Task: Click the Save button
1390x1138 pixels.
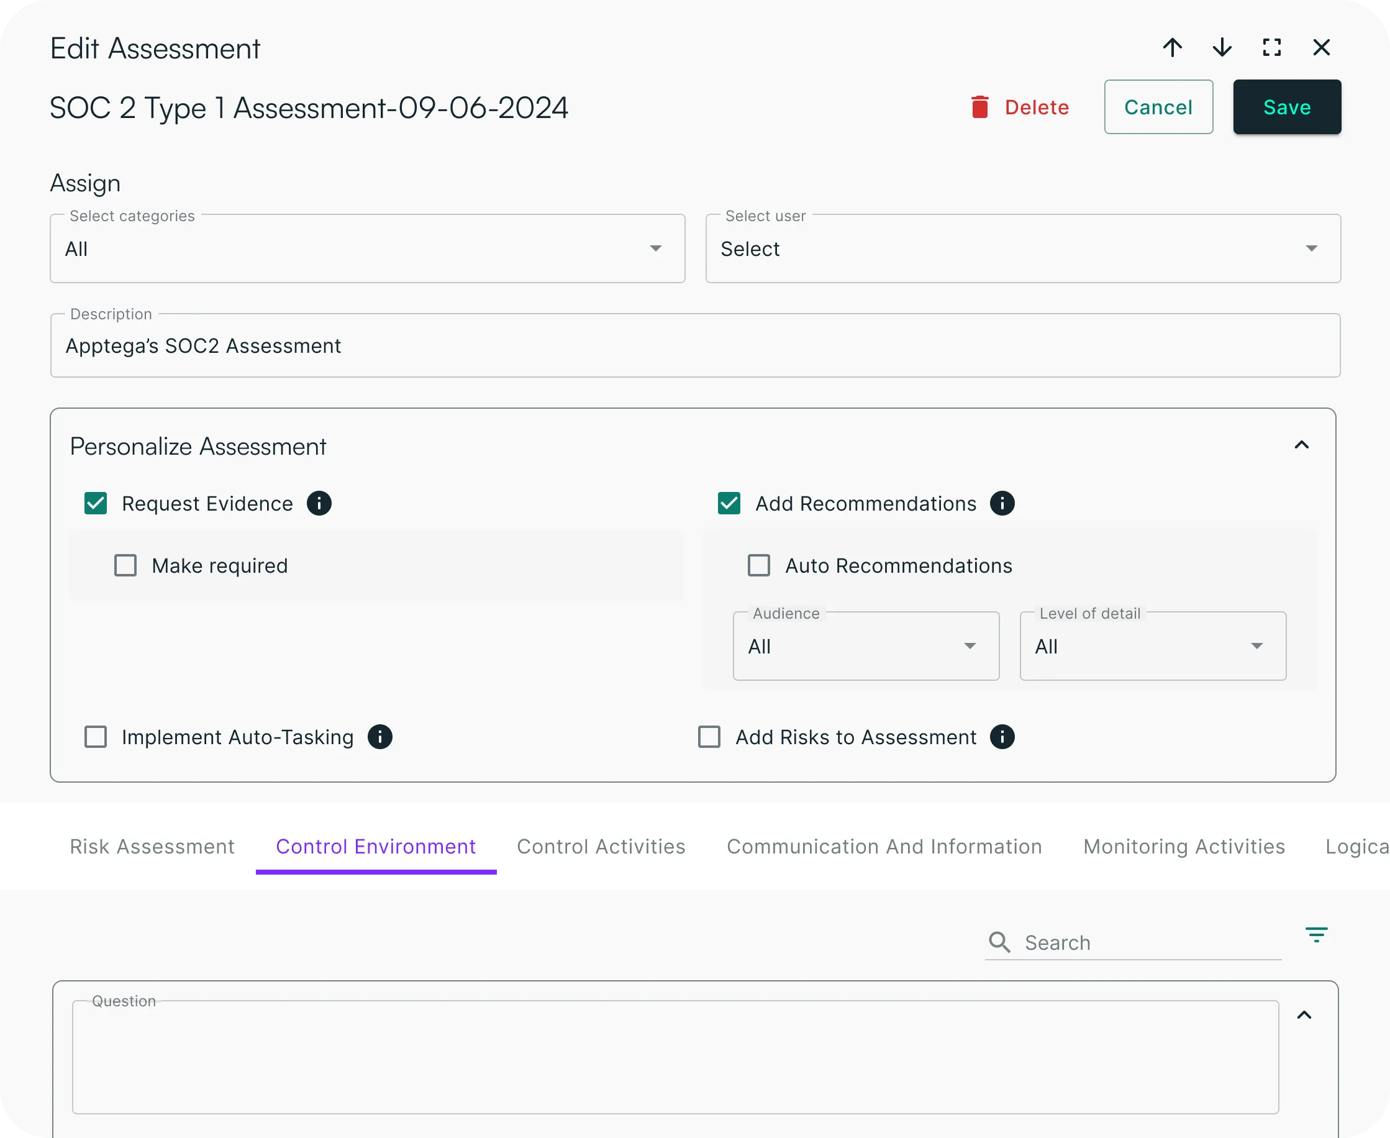Action: click(1286, 107)
